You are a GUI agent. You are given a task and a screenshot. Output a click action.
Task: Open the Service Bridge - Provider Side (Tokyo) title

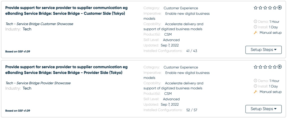click(x=66, y=70)
